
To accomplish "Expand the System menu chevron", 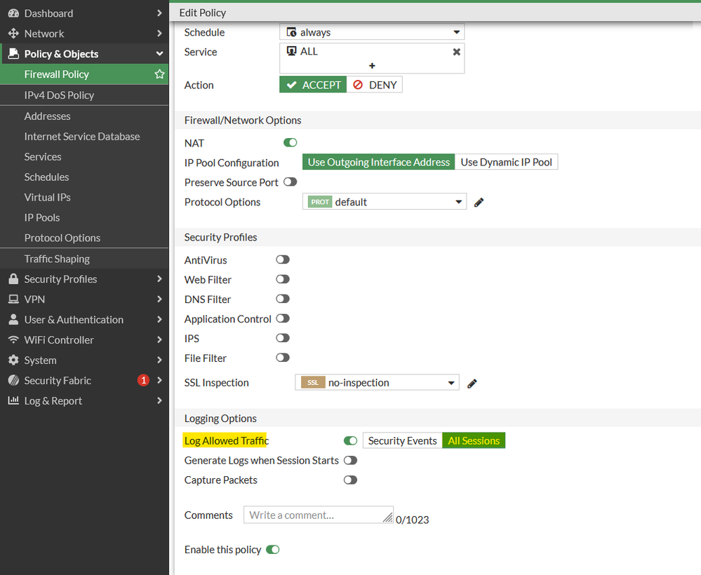I will click(x=159, y=360).
